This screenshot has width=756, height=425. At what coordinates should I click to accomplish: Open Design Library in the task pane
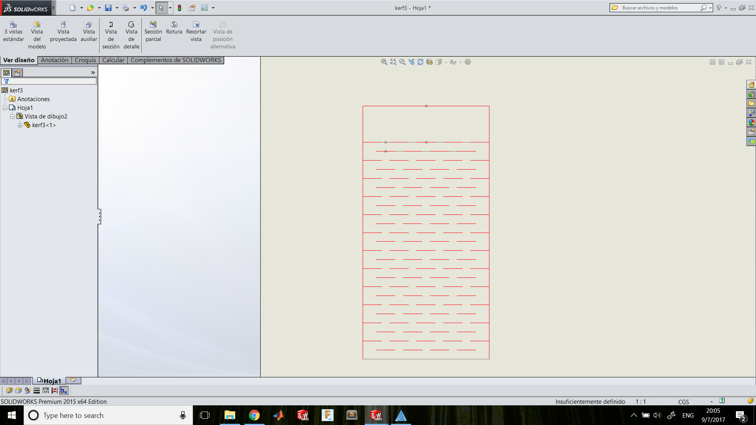(751, 94)
